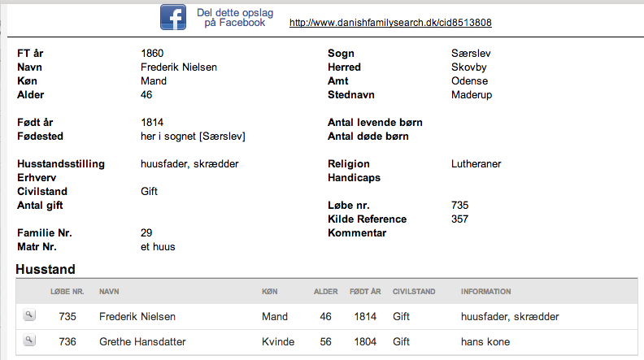Open the danishfamilysearch.dk/cid8513808 link
The width and height of the screenshot is (644, 360).
(x=390, y=23)
